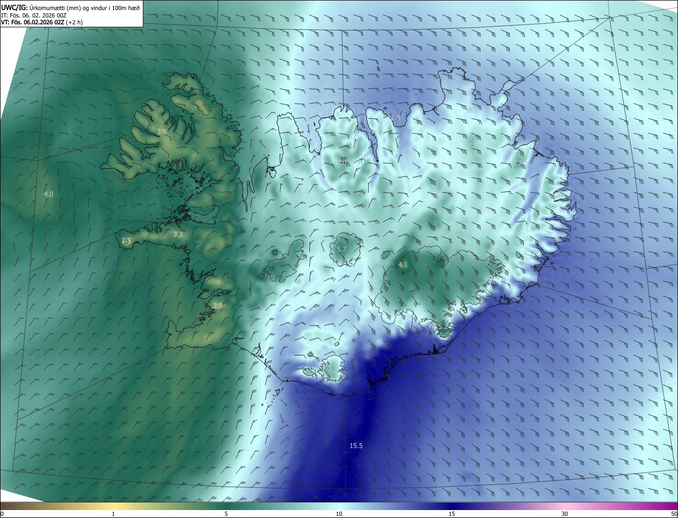This screenshot has width=678, height=518.
Task: Click the 4.0 value off the west coast
Action: click(x=48, y=194)
